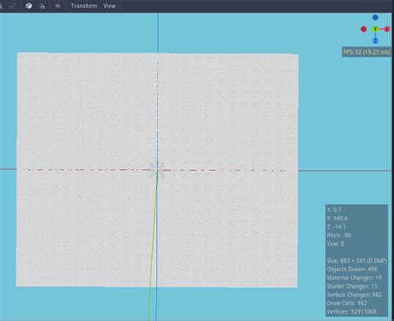
Task: Click the unlabeled red negative X gizmo dot
Action: pos(364,29)
